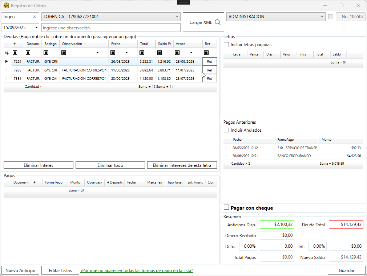The image size is (367, 276).
Task: Click the filter icon under the Bodega column
Action: (46, 53)
